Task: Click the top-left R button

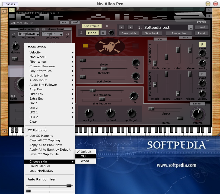Action: (x=11, y=16)
